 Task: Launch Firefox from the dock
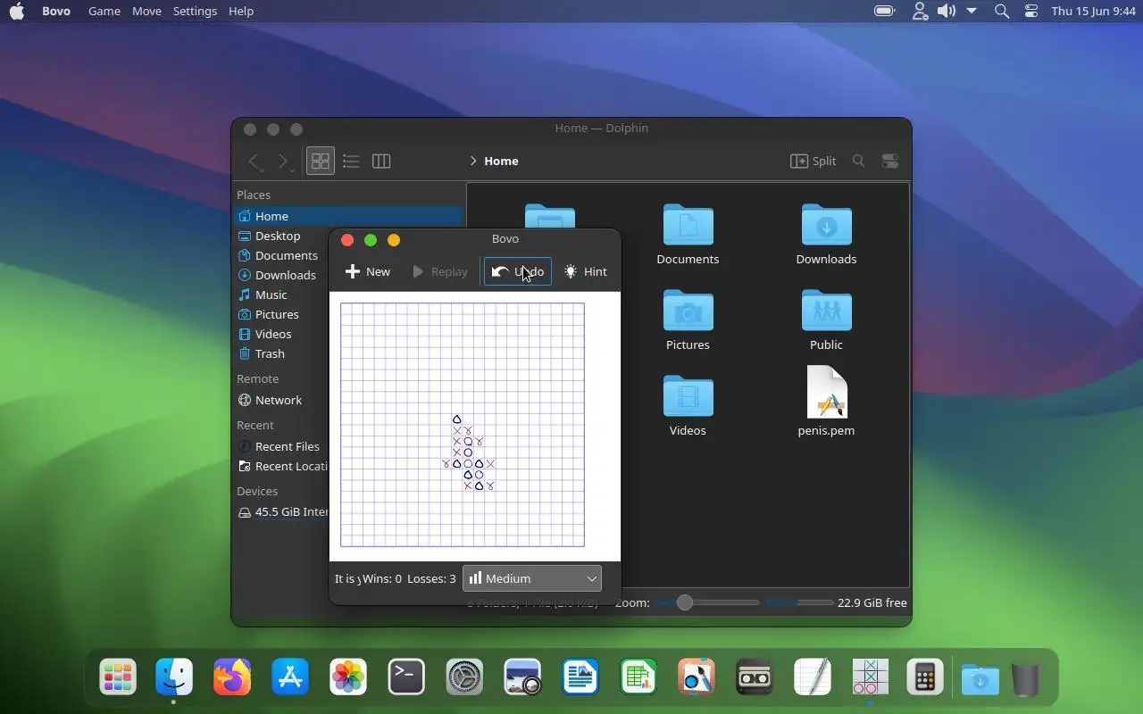(x=232, y=677)
